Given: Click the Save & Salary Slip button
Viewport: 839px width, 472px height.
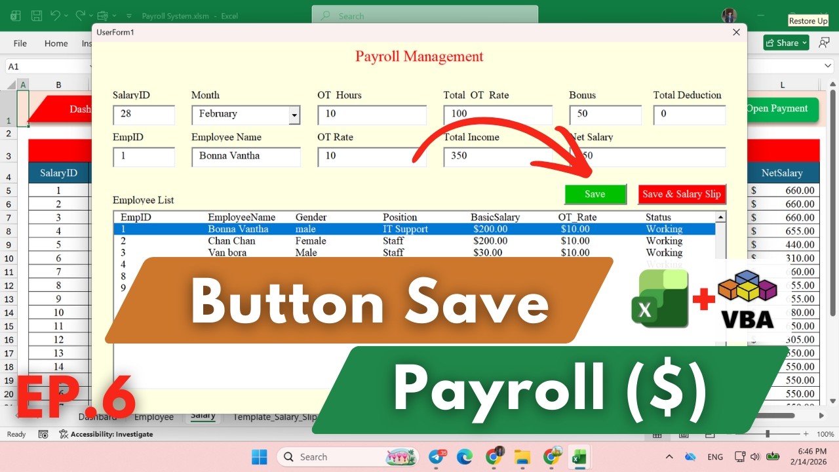Looking at the screenshot, I should 682,194.
